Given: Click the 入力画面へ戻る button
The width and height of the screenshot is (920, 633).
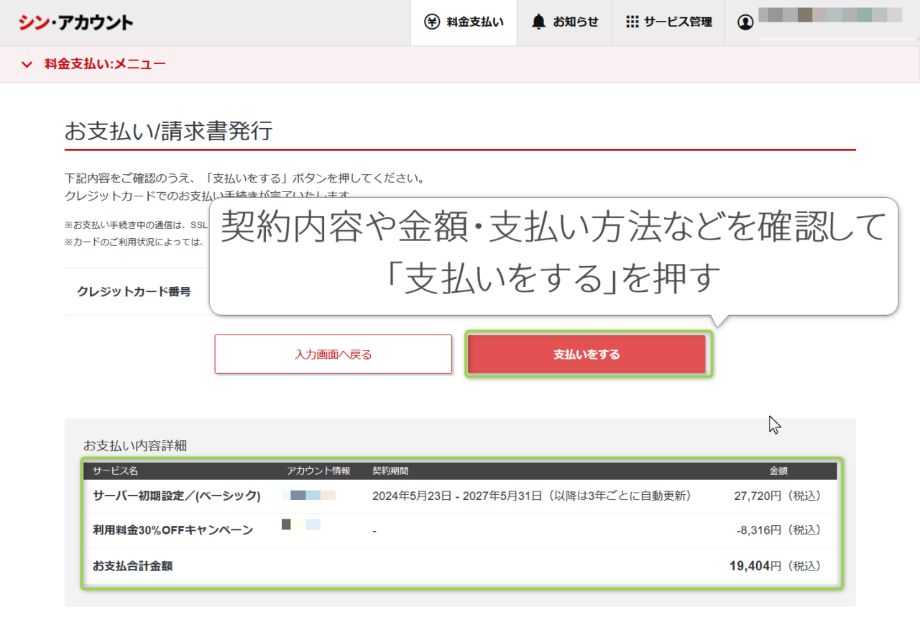Looking at the screenshot, I should pyautogui.click(x=333, y=354).
